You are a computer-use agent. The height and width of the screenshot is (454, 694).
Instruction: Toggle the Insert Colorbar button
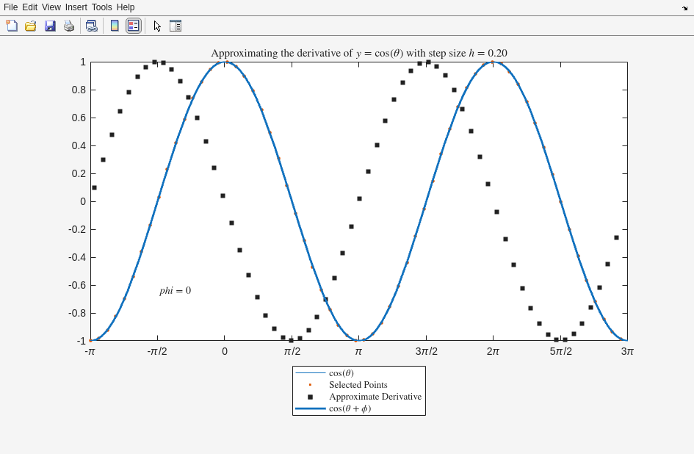click(x=115, y=26)
